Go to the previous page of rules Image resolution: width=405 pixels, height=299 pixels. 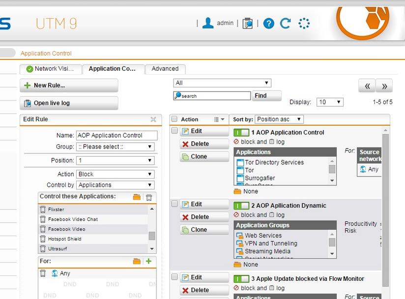point(367,86)
